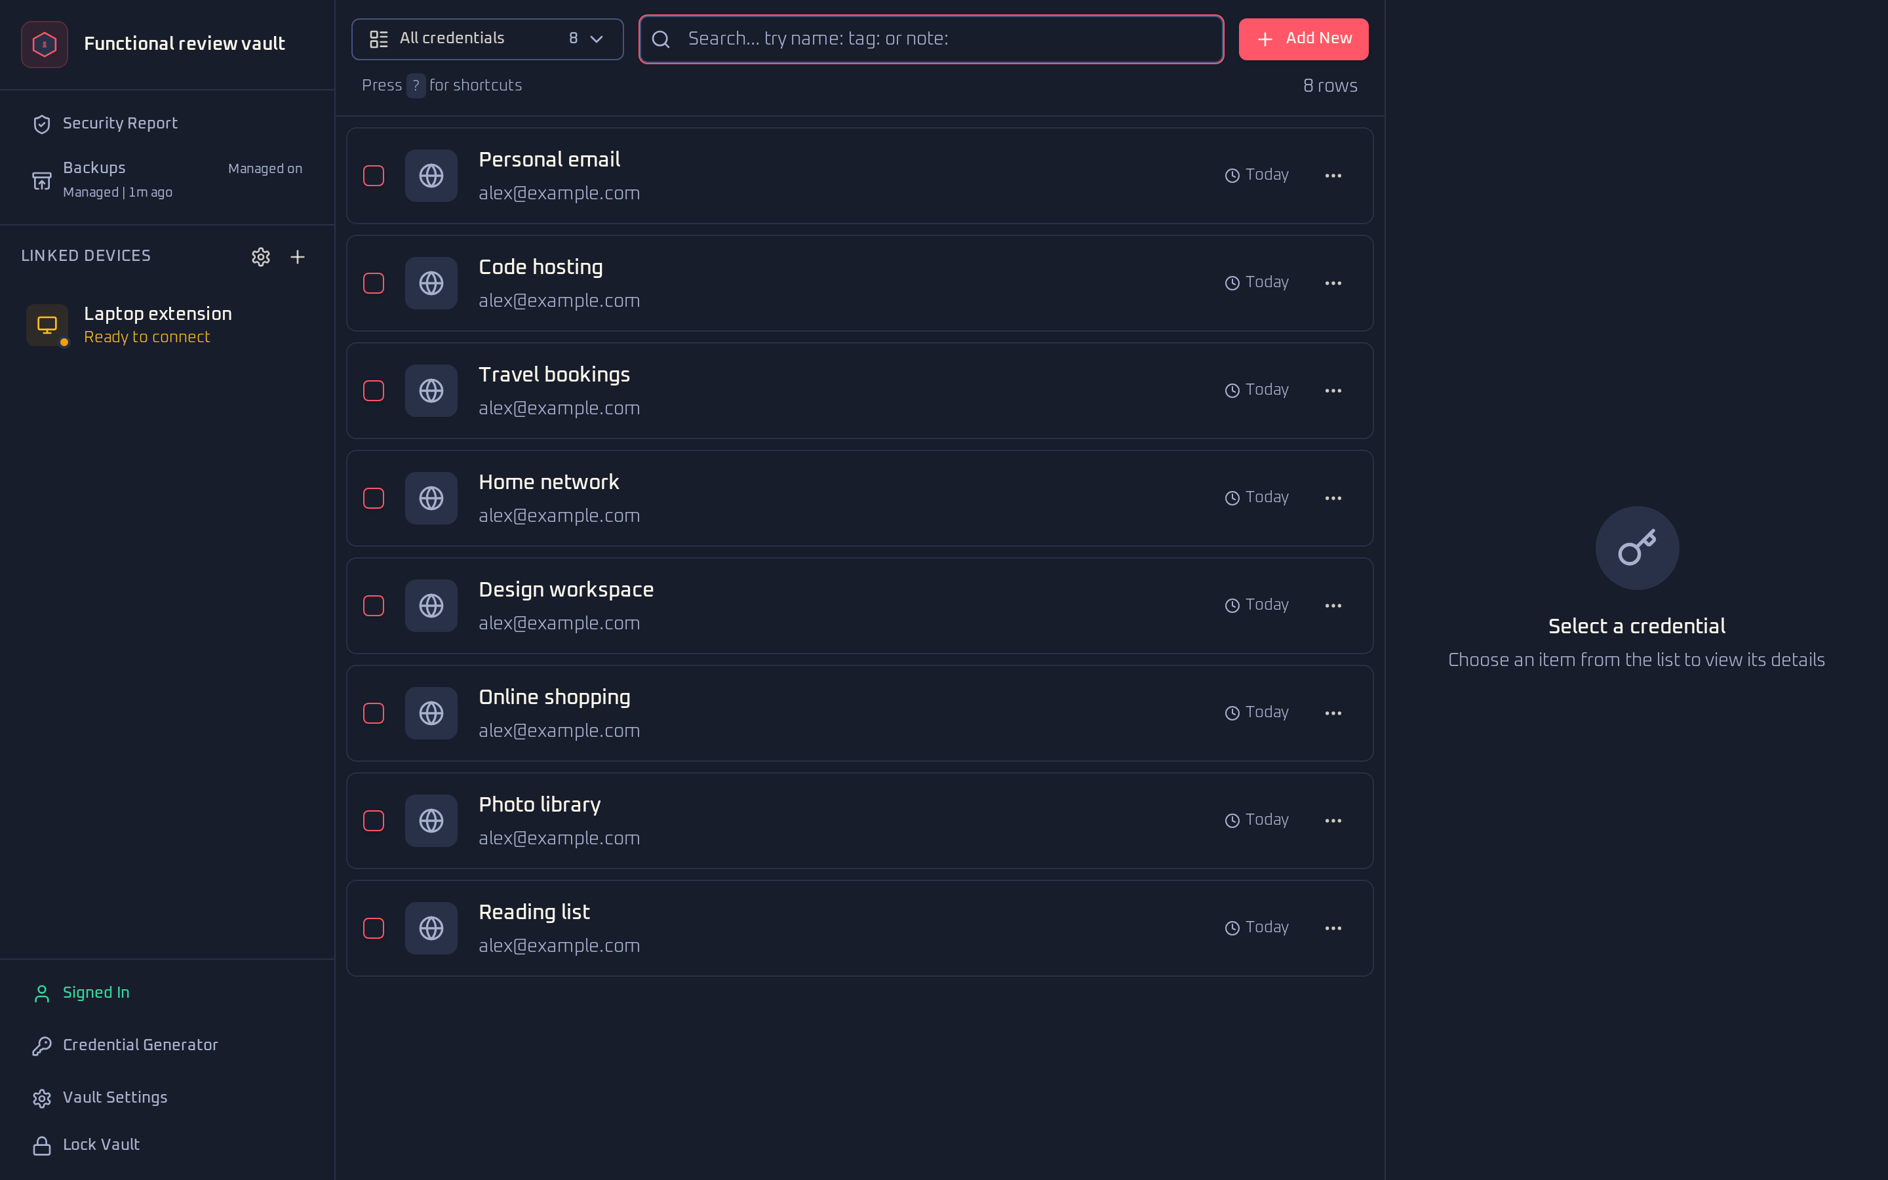Click the globe icon for Home network
The width and height of the screenshot is (1888, 1180).
(431, 498)
